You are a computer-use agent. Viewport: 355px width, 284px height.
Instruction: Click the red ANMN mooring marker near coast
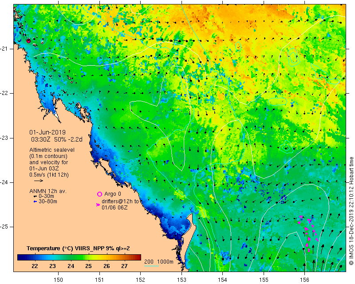(28, 41)
